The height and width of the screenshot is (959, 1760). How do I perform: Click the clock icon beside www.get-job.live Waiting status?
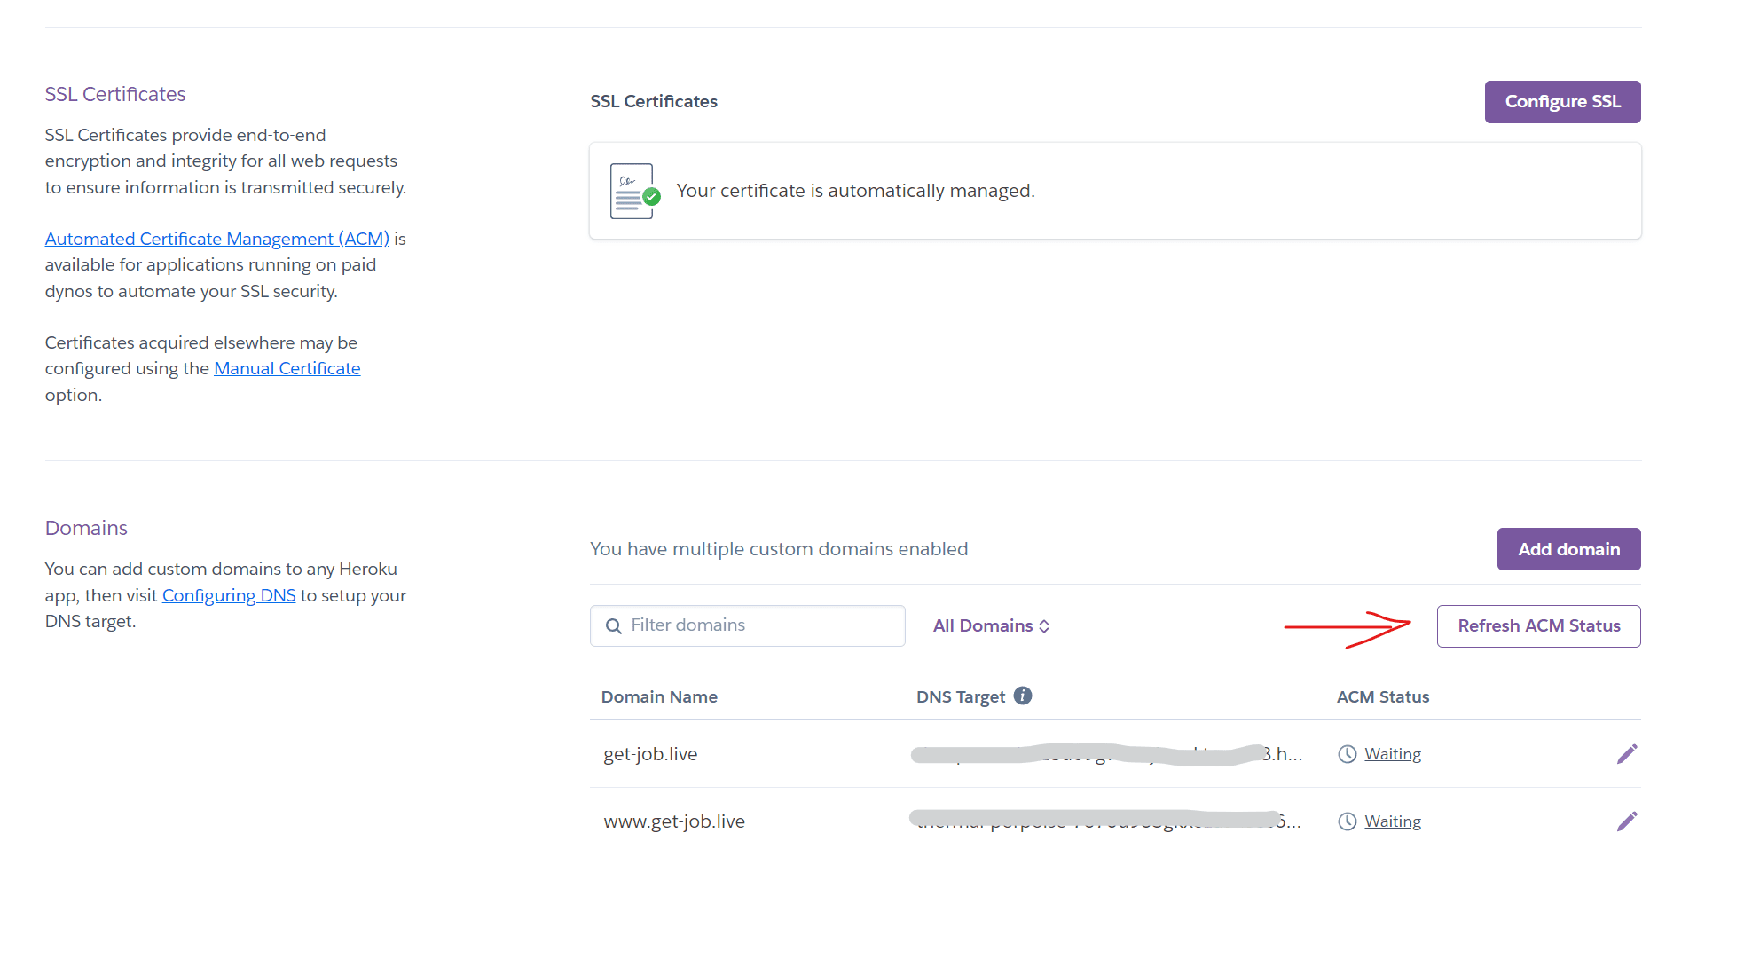(x=1347, y=821)
